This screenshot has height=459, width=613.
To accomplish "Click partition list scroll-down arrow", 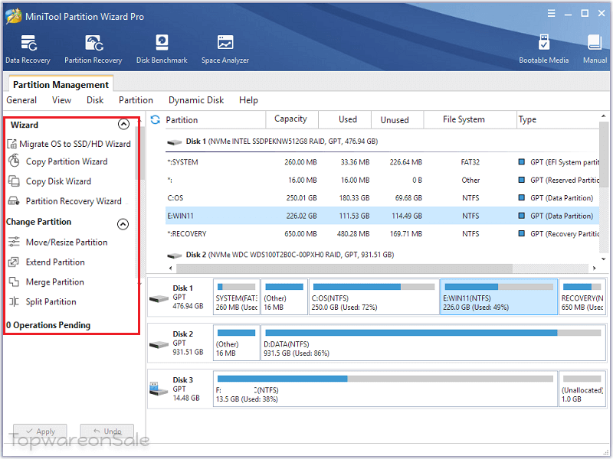I will pyautogui.click(x=604, y=259).
